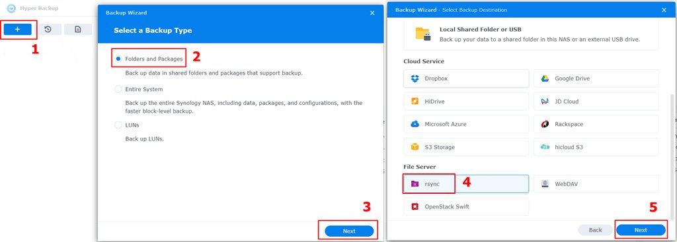
Task: Click the rsync folder icon
Action: pos(415,184)
